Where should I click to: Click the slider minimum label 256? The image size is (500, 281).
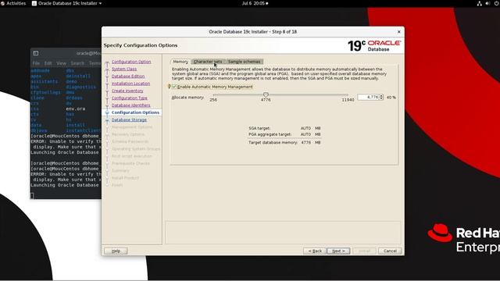pyautogui.click(x=213, y=100)
